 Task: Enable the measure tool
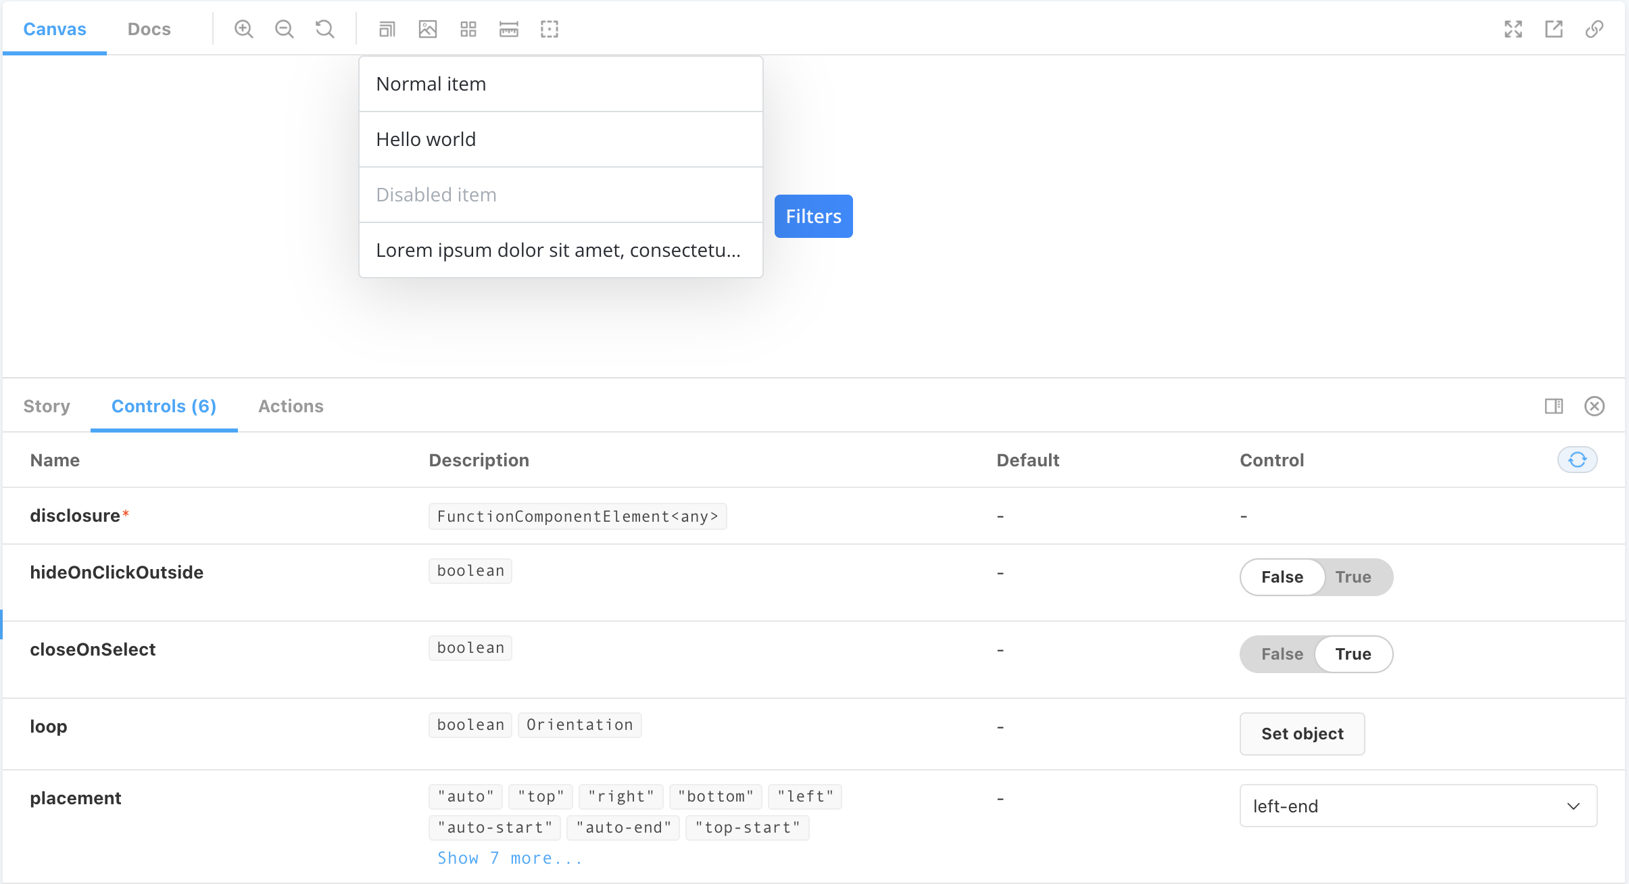508,29
